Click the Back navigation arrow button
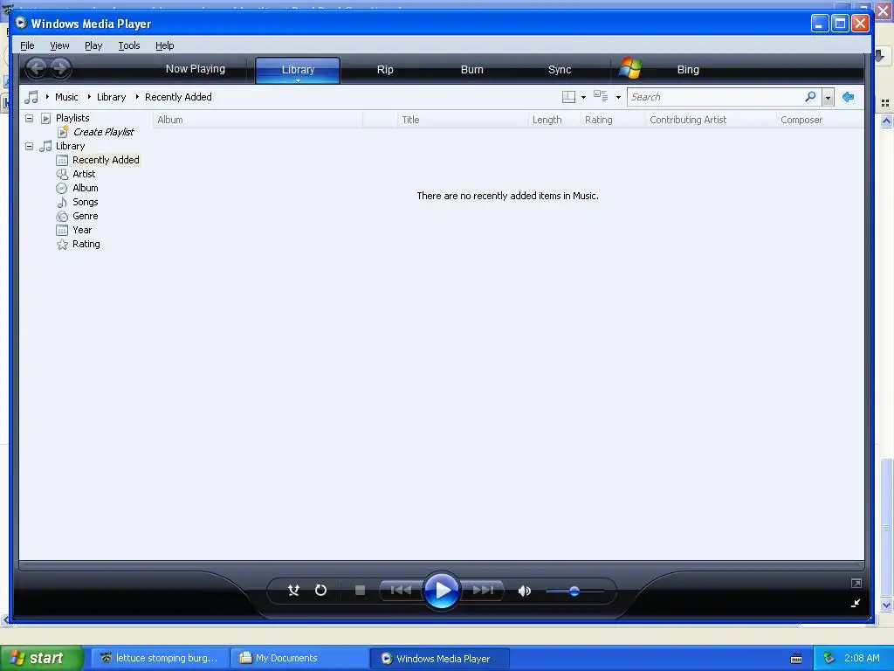This screenshot has width=894, height=671. (x=37, y=69)
